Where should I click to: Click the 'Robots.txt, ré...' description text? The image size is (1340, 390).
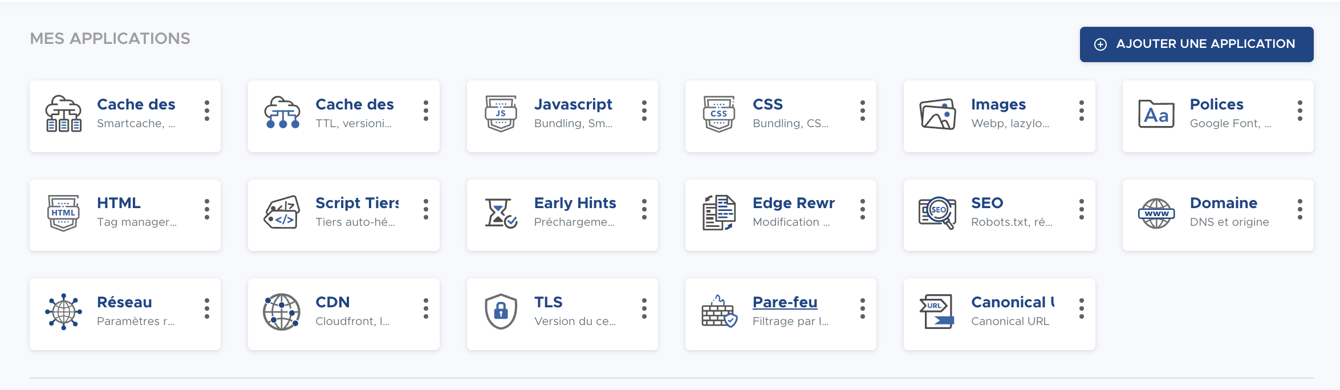tap(1012, 222)
